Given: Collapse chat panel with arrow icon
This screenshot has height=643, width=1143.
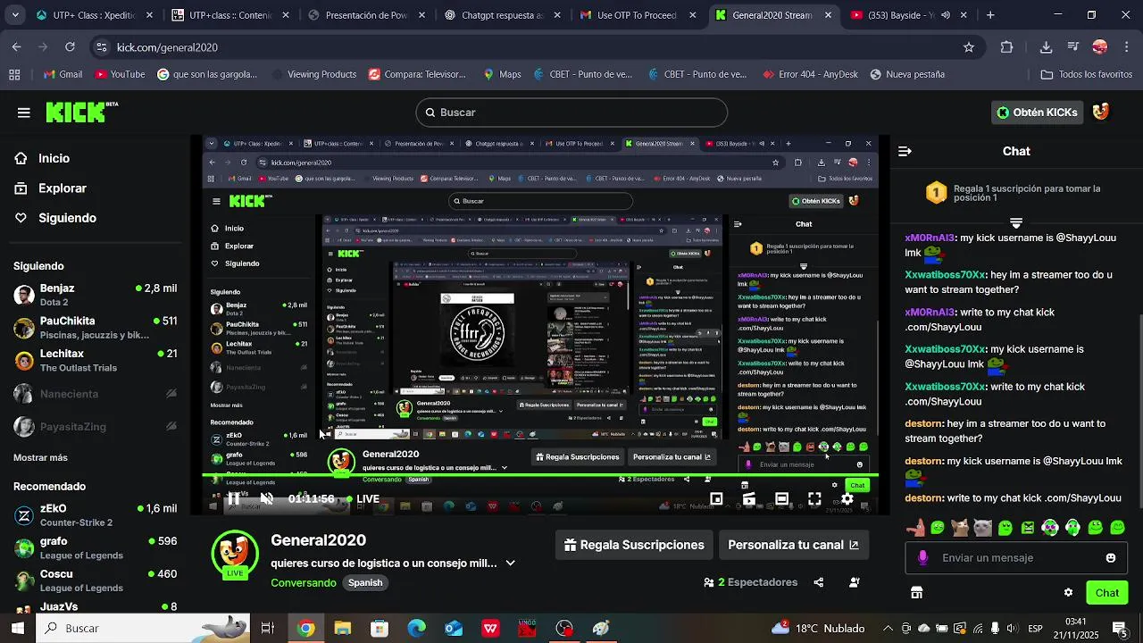Looking at the screenshot, I should (x=905, y=152).
